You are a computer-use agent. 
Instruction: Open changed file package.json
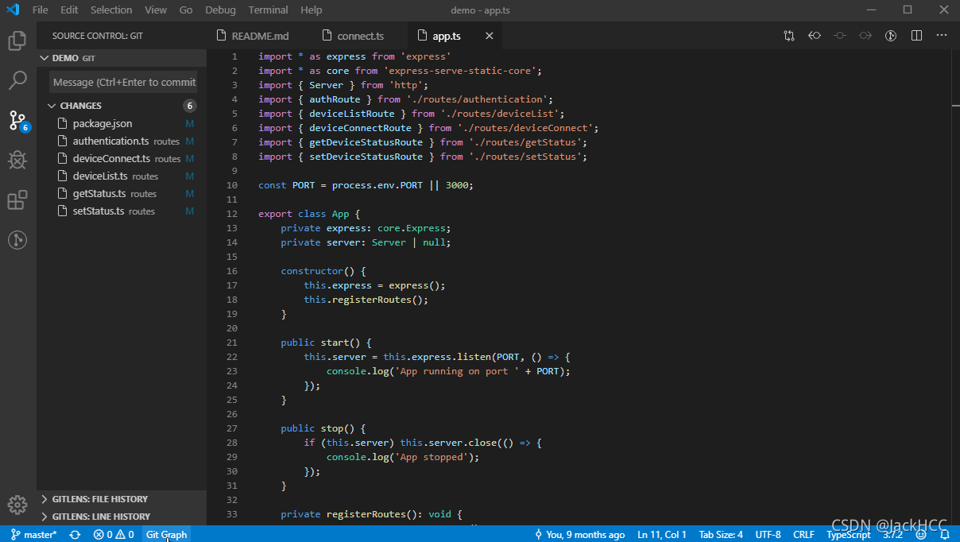122,123
